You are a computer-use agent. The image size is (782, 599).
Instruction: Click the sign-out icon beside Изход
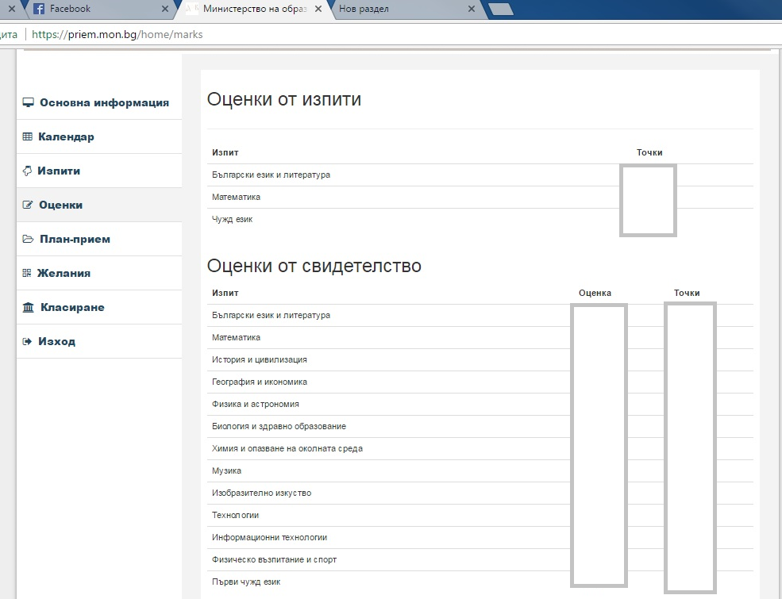click(x=27, y=341)
